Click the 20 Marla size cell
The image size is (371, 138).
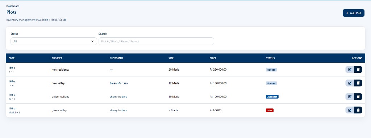(174, 70)
